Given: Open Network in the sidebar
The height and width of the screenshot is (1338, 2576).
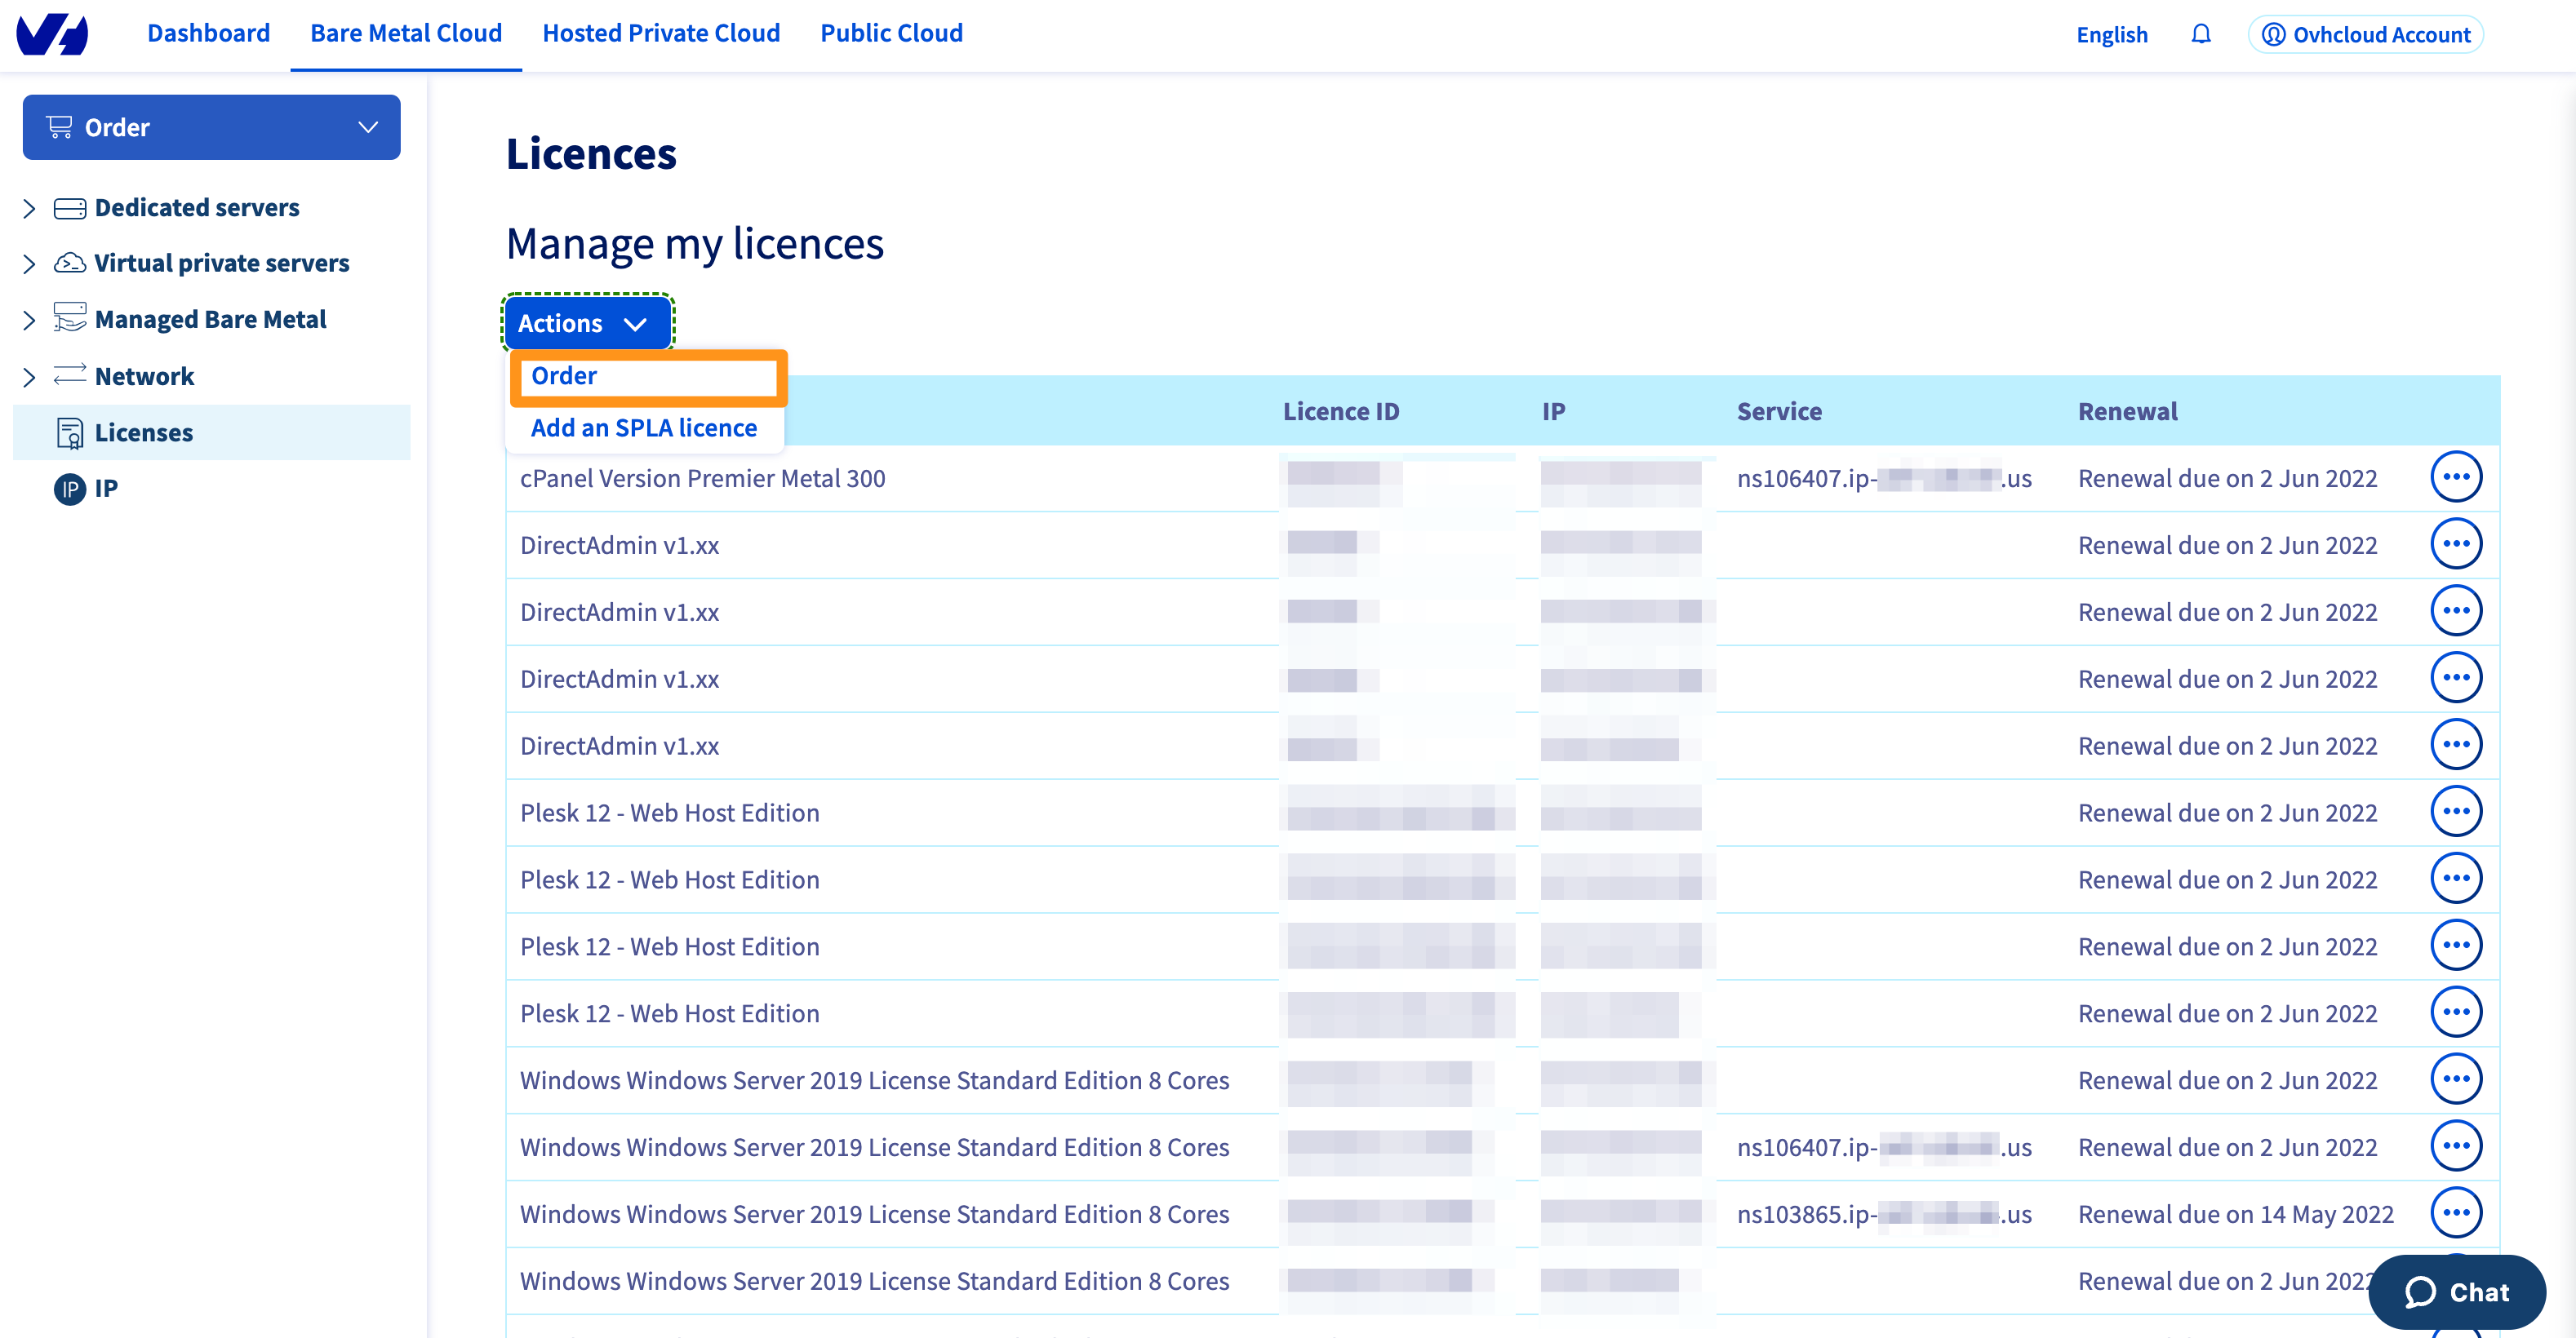Looking at the screenshot, I should [x=144, y=377].
